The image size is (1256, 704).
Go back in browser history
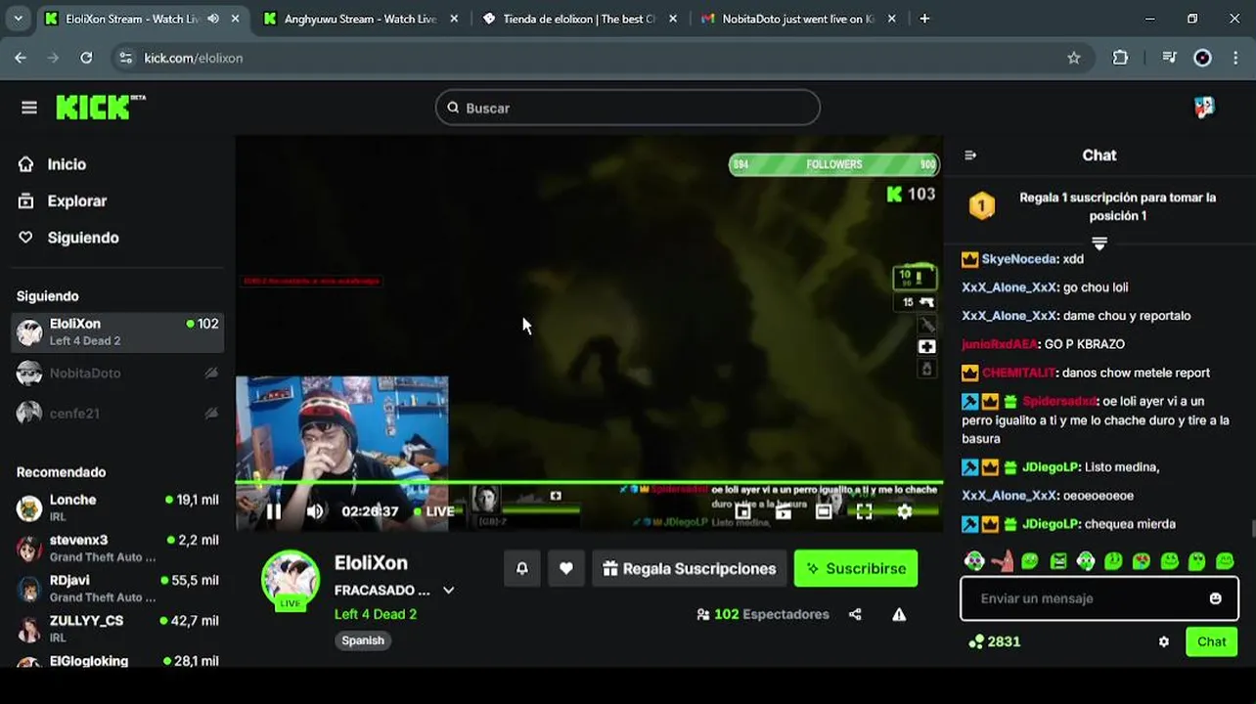tap(21, 58)
